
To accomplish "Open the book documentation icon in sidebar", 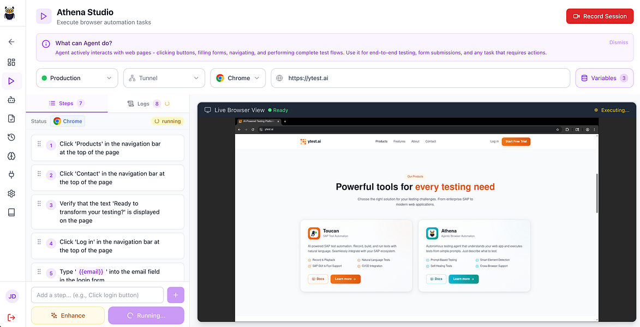I will click(x=11, y=213).
